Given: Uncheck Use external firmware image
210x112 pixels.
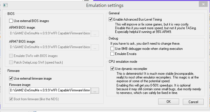Looking at the screenshot, I should tap(11, 78).
